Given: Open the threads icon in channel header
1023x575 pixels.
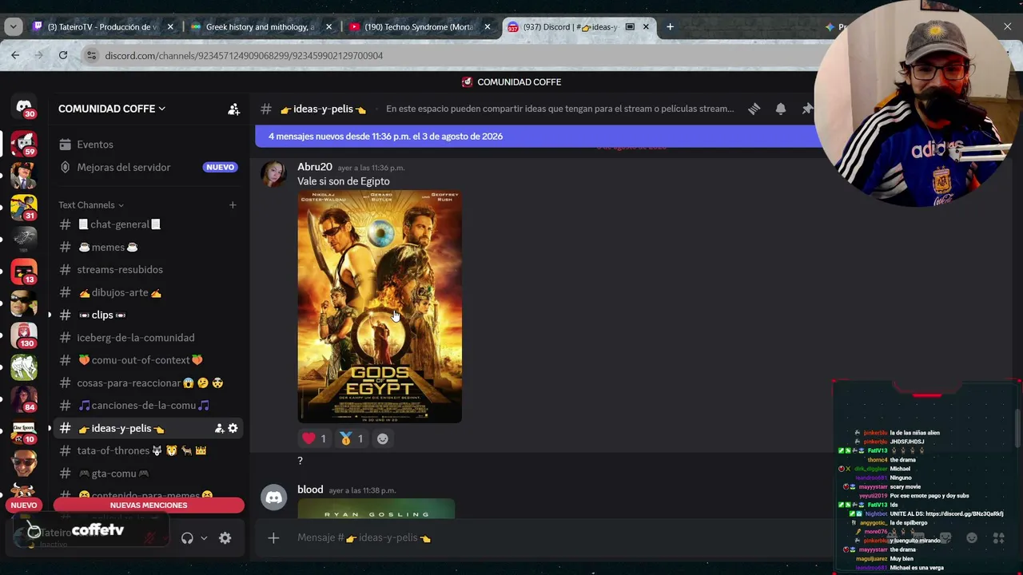Looking at the screenshot, I should pos(754,109).
